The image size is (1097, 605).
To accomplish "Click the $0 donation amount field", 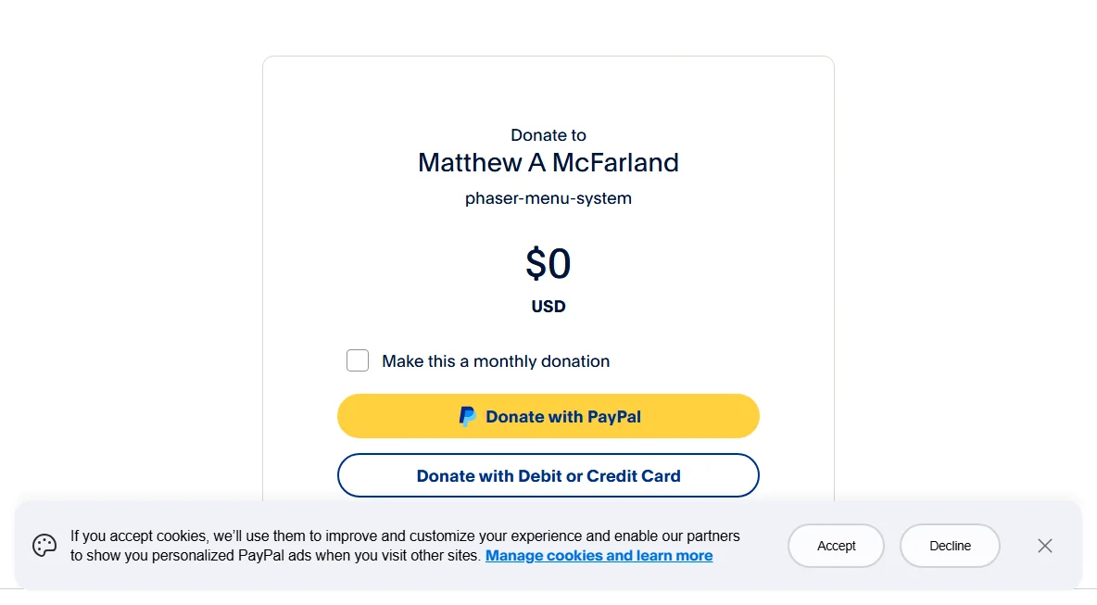I will (x=548, y=264).
